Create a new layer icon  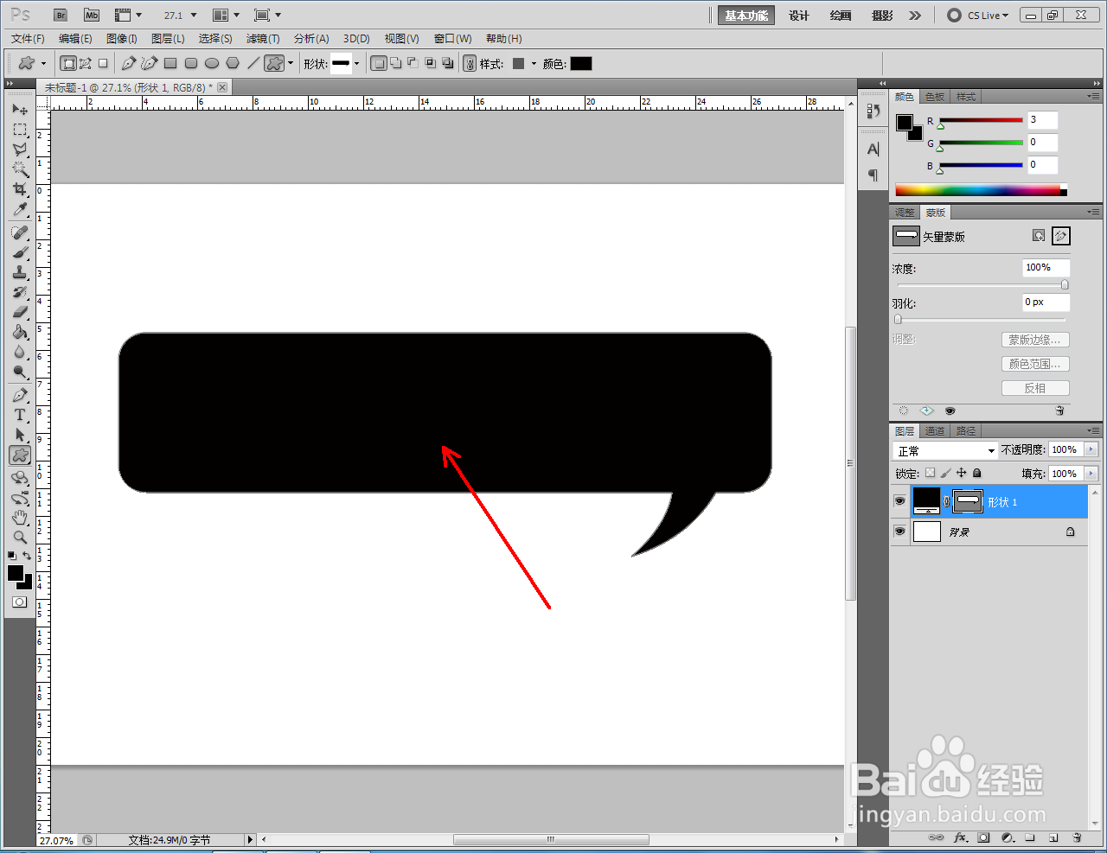coord(1053,837)
